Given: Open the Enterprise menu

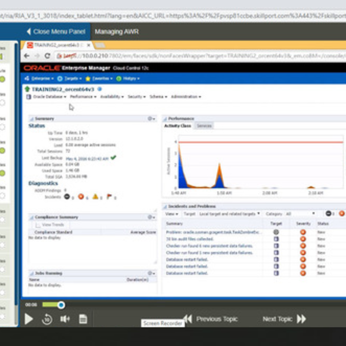Looking at the screenshot, I should [39, 79].
